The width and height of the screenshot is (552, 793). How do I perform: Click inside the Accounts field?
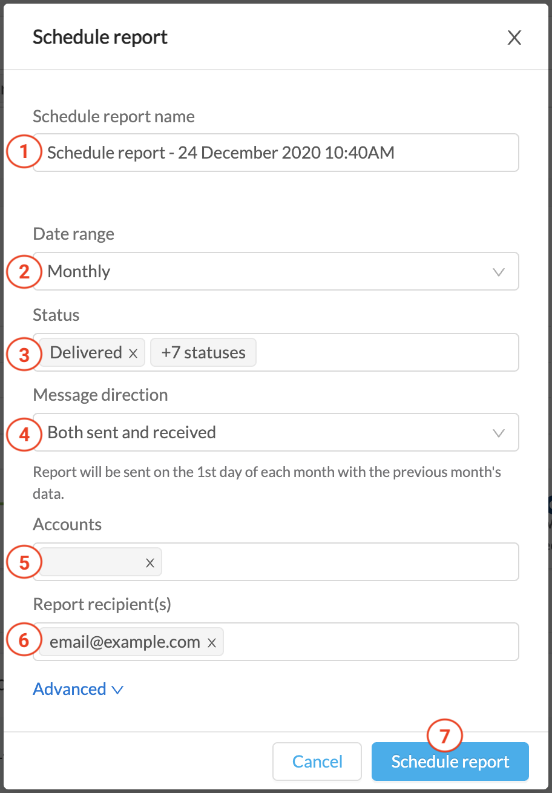[x=339, y=562]
